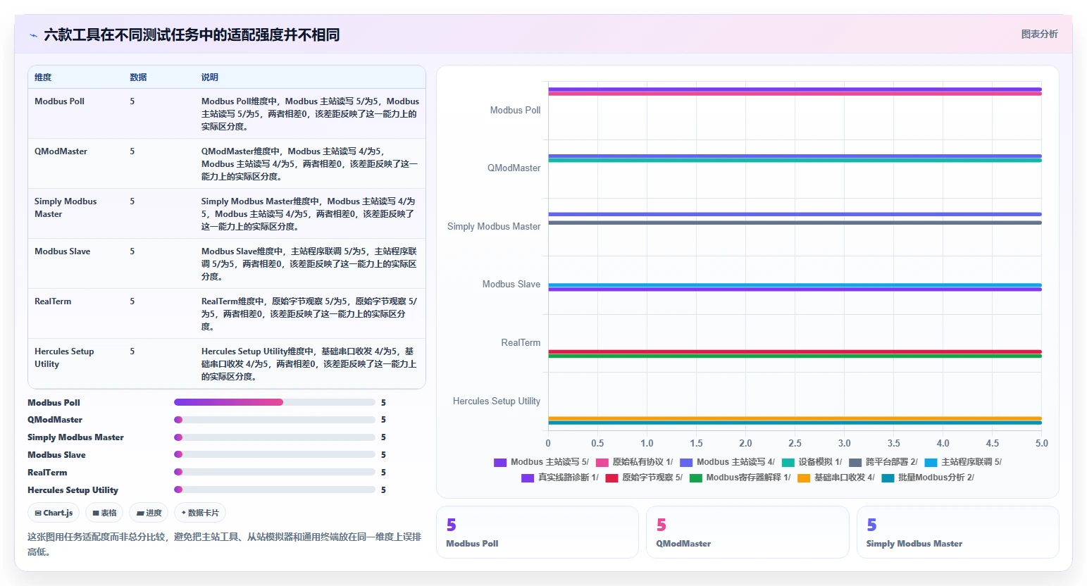Click the QModMaster progress bar
The width and height of the screenshot is (1087, 586).
(x=275, y=420)
